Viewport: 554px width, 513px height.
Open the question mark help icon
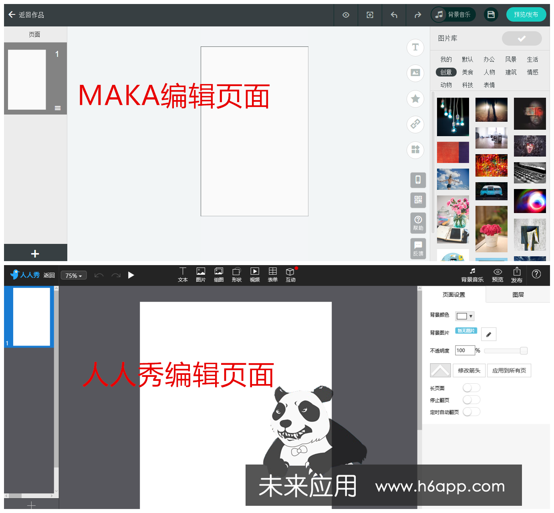coord(536,274)
